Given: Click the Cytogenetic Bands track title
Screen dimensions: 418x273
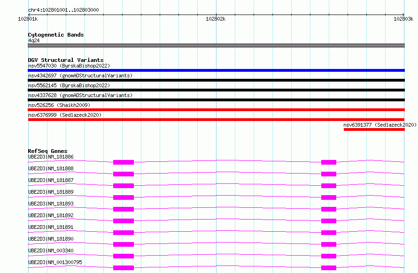Looking at the screenshot, I should coord(56,35).
